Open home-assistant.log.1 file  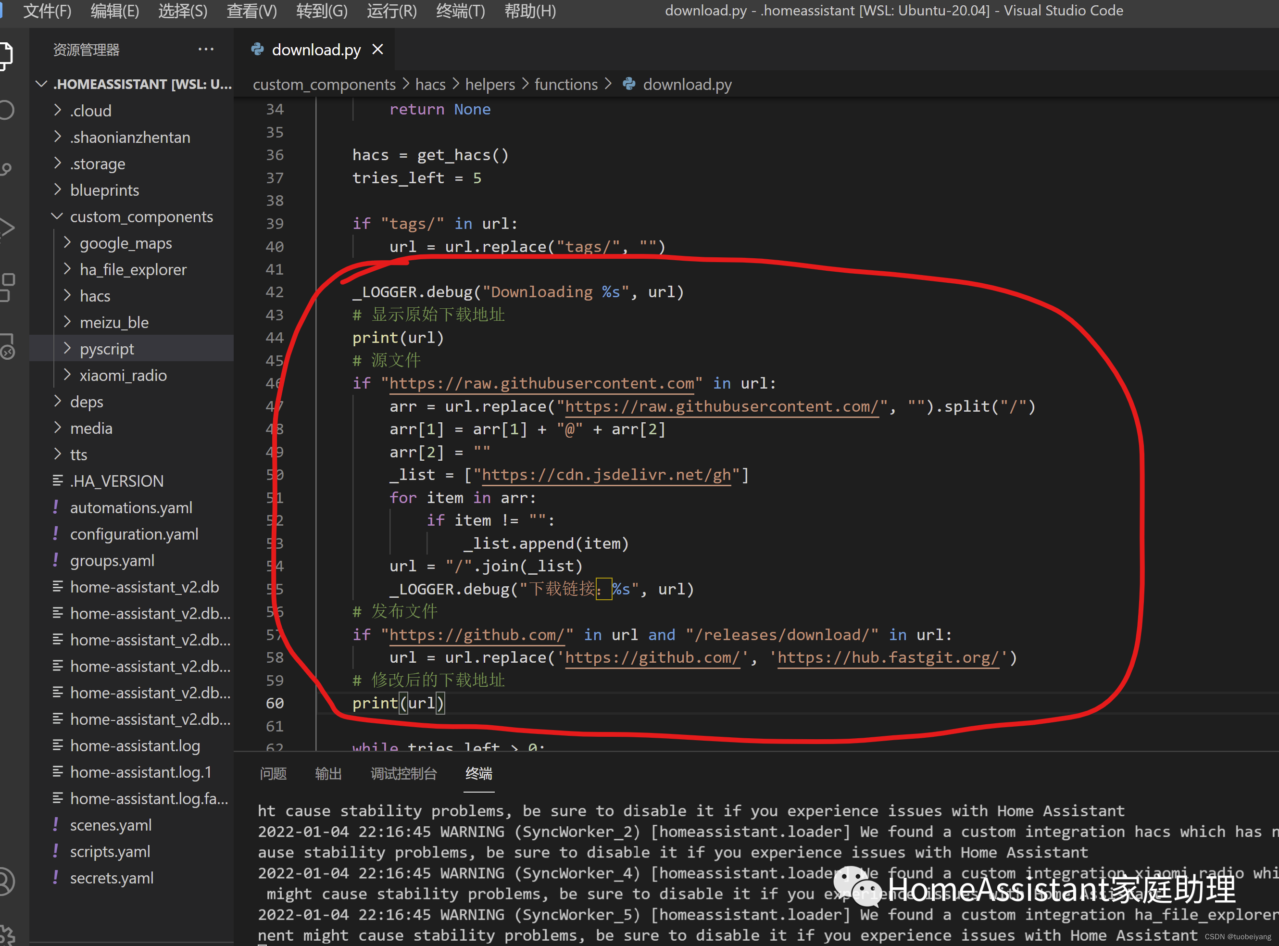coord(132,772)
